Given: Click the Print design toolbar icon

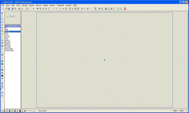Looking at the screenshot, I should click(19, 9).
